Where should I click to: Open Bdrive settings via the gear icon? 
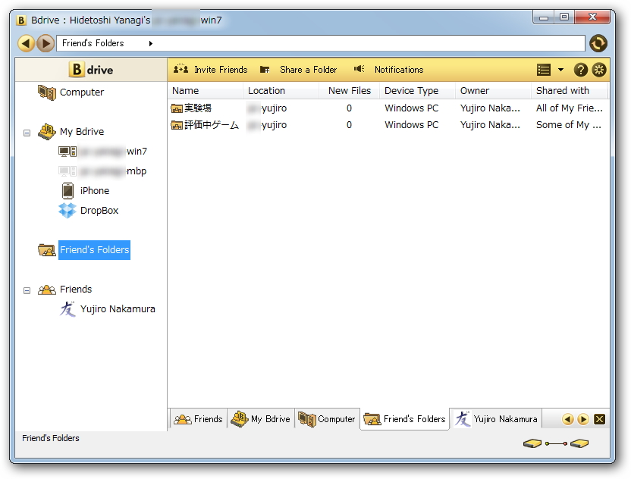click(x=599, y=70)
